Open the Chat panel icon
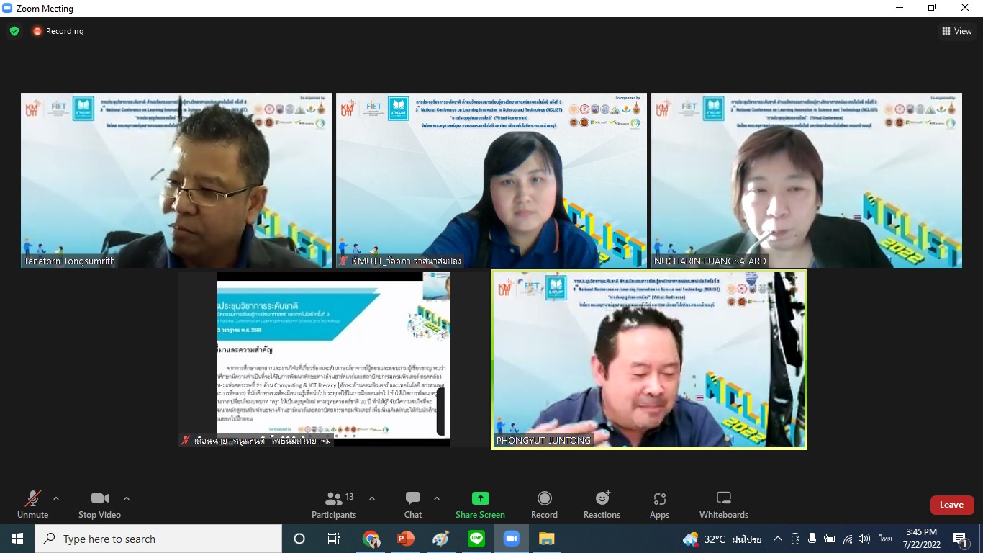Screen dimensions: 983x553 point(413,499)
